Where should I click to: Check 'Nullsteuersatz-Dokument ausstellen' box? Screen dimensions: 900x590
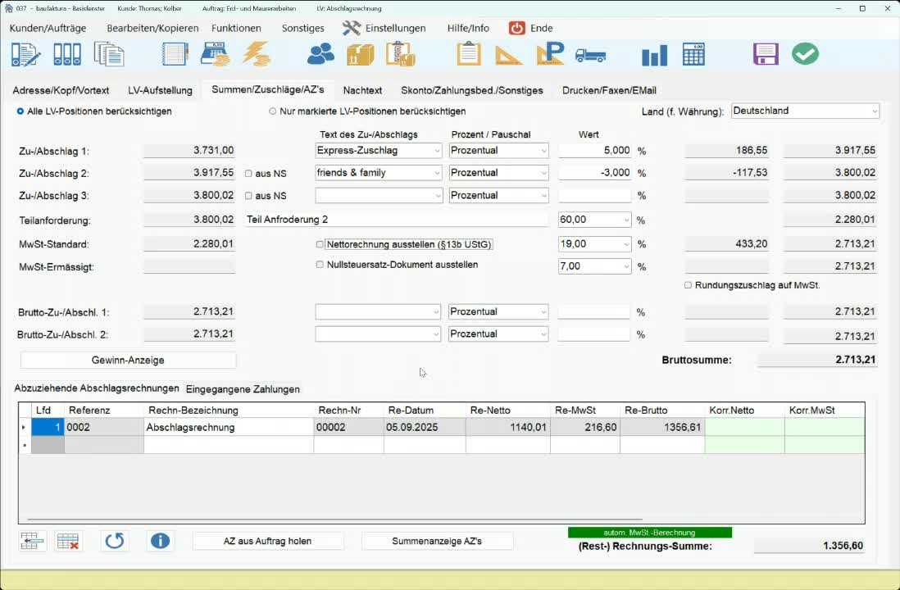click(320, 265)
